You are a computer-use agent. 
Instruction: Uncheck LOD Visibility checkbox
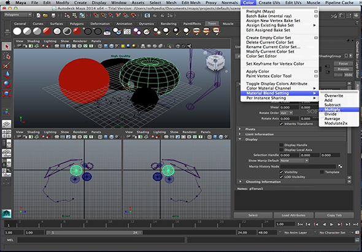click(281, 177)
